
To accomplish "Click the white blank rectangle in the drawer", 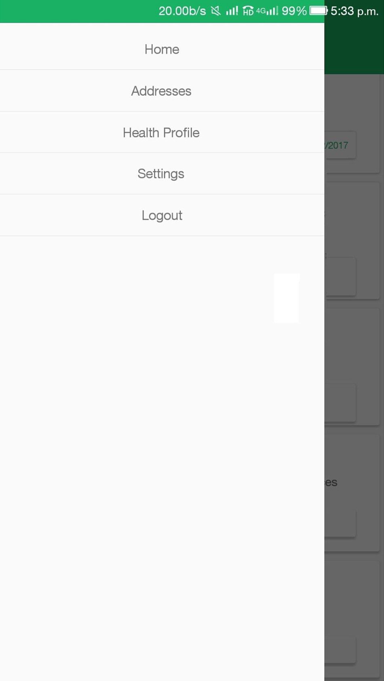I will pos(287,298).
